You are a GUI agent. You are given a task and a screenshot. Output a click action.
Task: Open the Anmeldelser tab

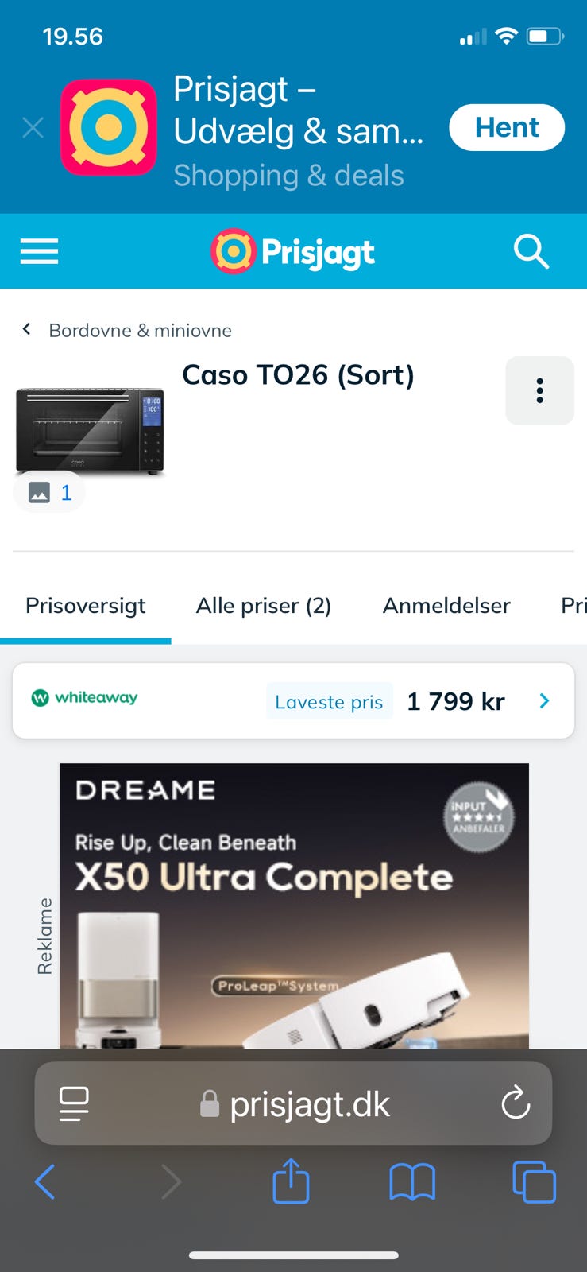coord(446,606)
